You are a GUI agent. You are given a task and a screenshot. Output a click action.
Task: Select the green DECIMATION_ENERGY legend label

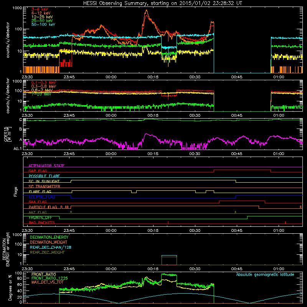tap(49, 237)
